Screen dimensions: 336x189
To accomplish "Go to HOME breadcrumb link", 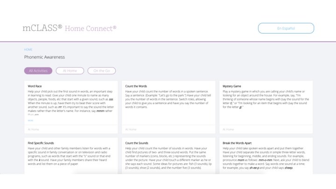I will [x=28, y=49].
